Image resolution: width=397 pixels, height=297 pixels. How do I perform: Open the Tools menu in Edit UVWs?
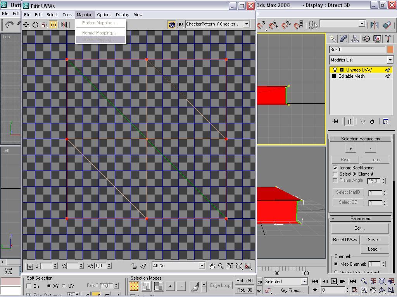pyautogui.click(x=67, y=15)
